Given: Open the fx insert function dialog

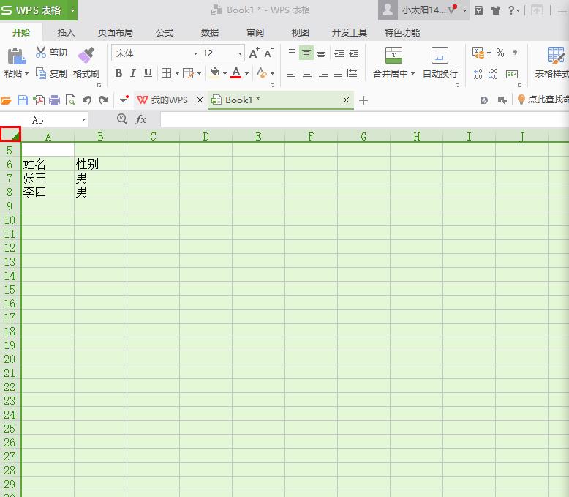Looking at the screenshot, I should click(141, 119).
